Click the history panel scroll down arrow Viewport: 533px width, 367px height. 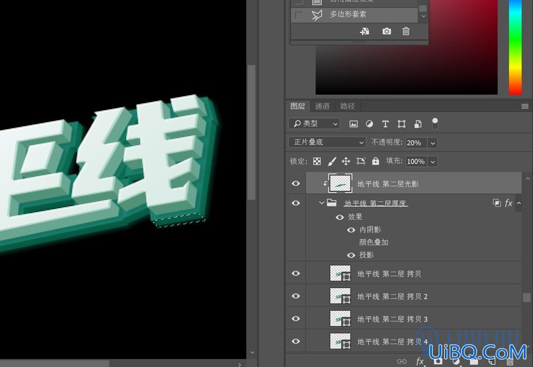click(423, 16)
